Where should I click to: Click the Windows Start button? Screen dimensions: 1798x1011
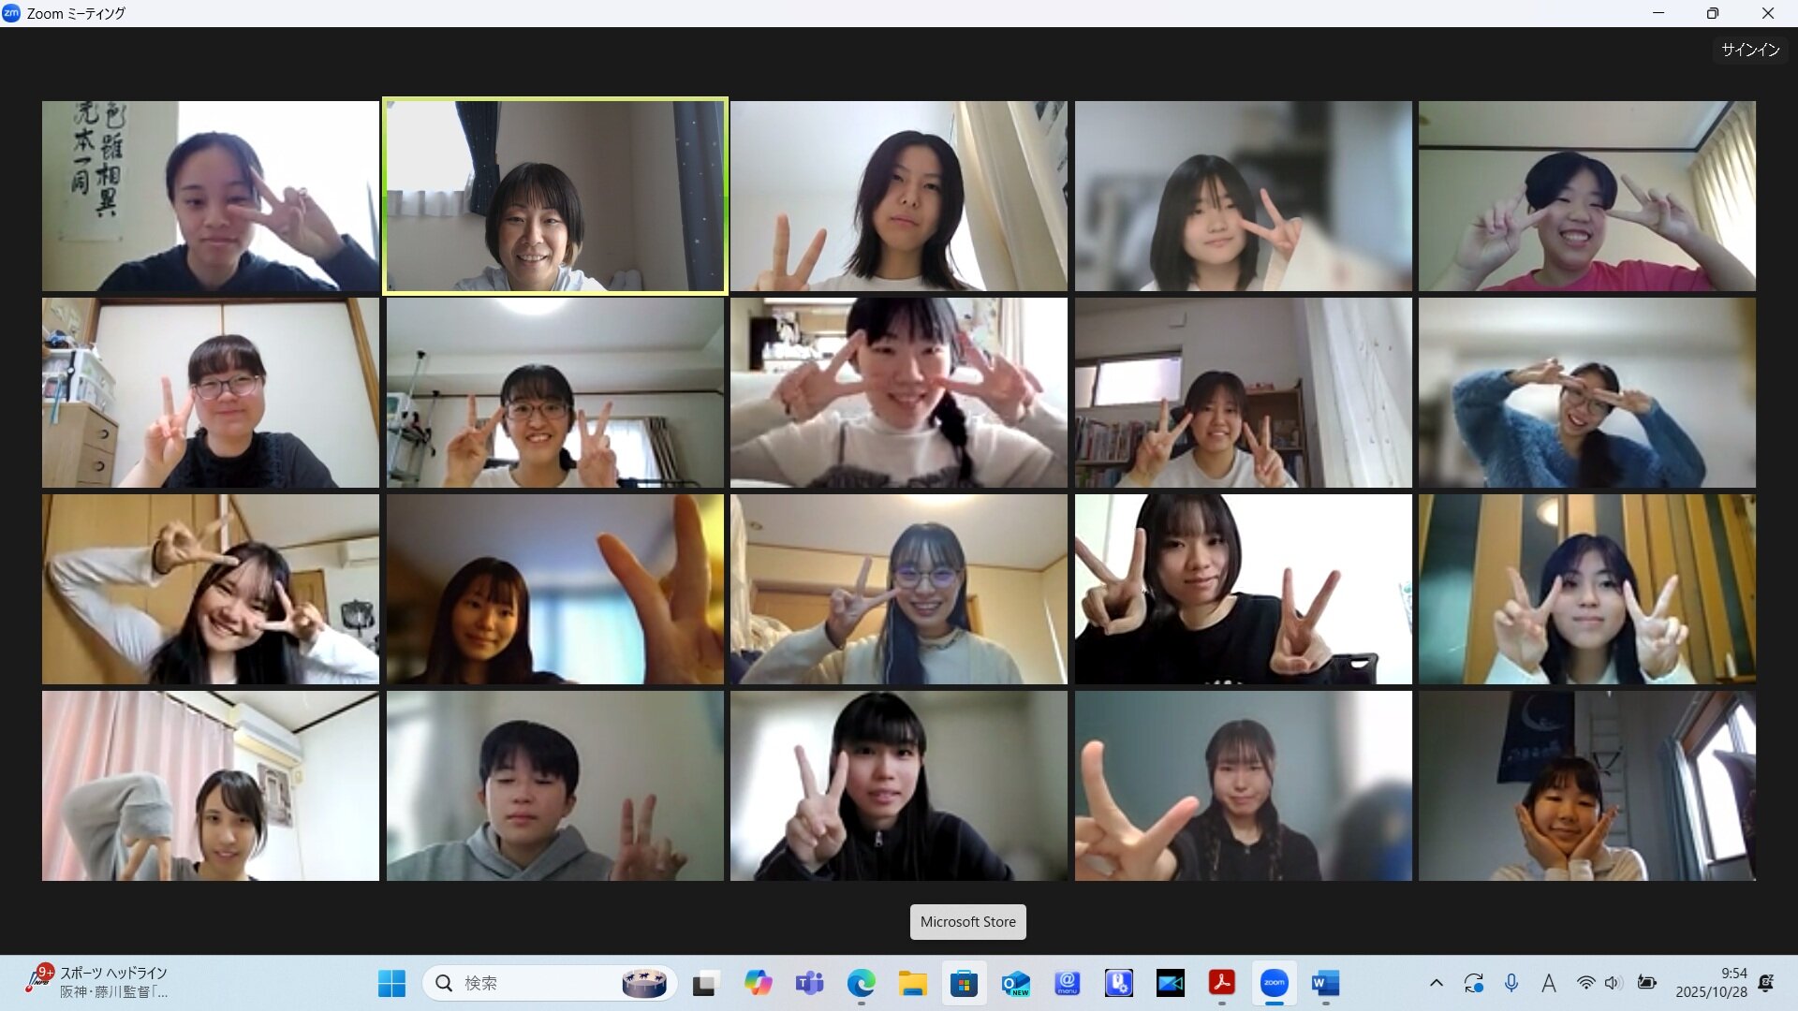coord(391,983)
